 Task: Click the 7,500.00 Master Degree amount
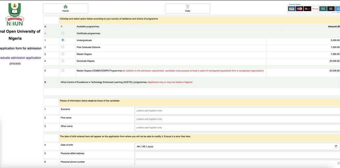coord(335,54)
